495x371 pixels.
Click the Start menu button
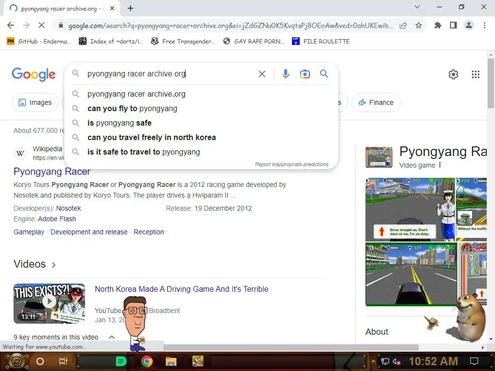pyautogui.click(x=16, y=361)
